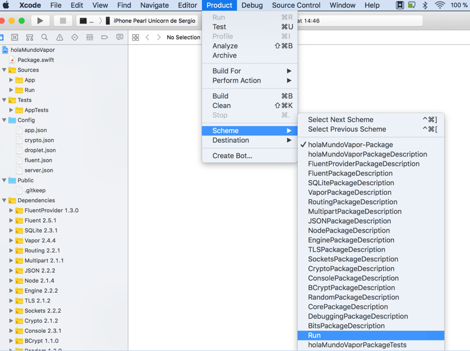Collapse the Config folder

click(x=4, y=120)
